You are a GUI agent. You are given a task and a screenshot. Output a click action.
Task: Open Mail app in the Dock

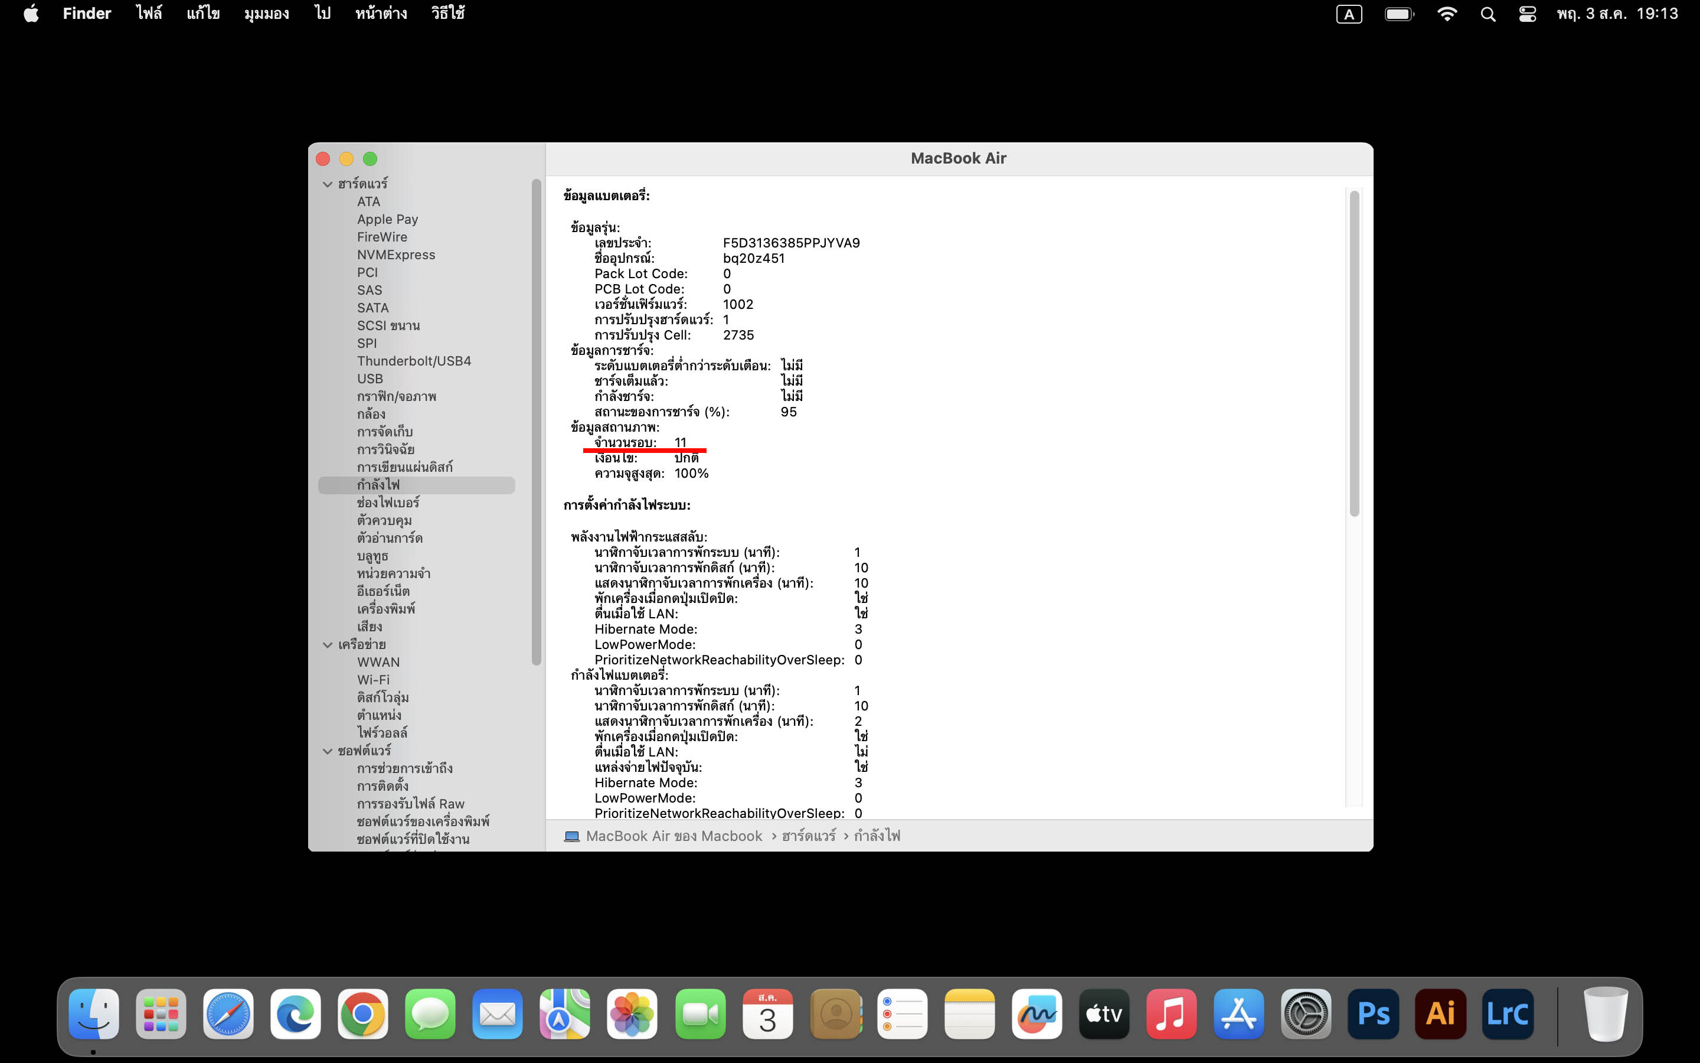[498, 1013]
